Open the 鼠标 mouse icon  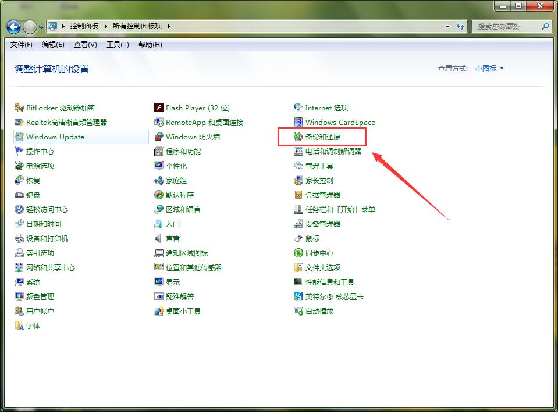298,238
